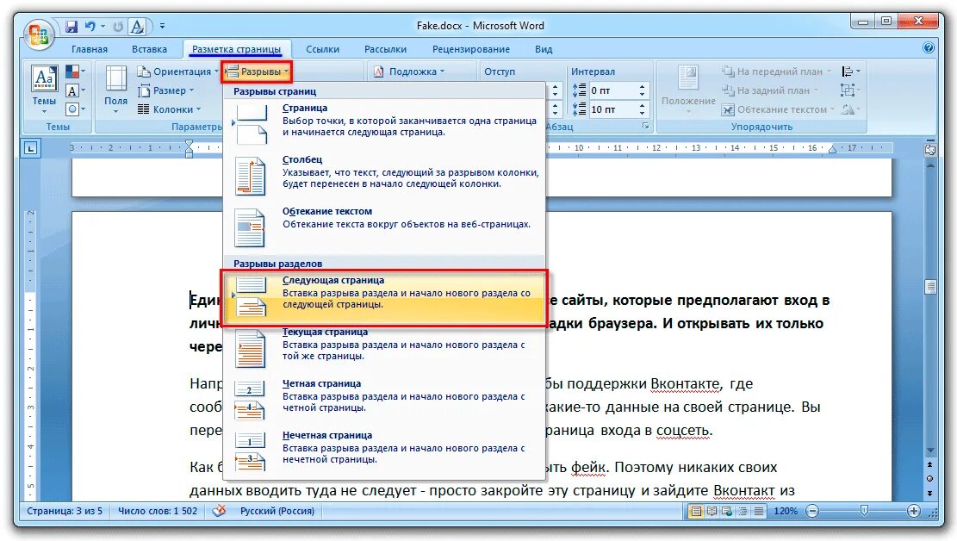Switch to Full Screen Reading view
957x541 pixels.
pyautogui.click(x=712, y=511)
